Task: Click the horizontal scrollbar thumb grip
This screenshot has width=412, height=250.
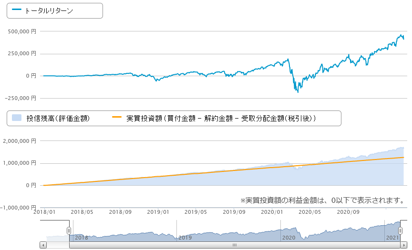Action: pos(235,245)
